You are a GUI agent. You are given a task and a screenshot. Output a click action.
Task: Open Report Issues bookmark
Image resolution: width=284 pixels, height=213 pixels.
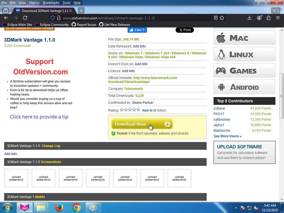(x=84, y=25)
